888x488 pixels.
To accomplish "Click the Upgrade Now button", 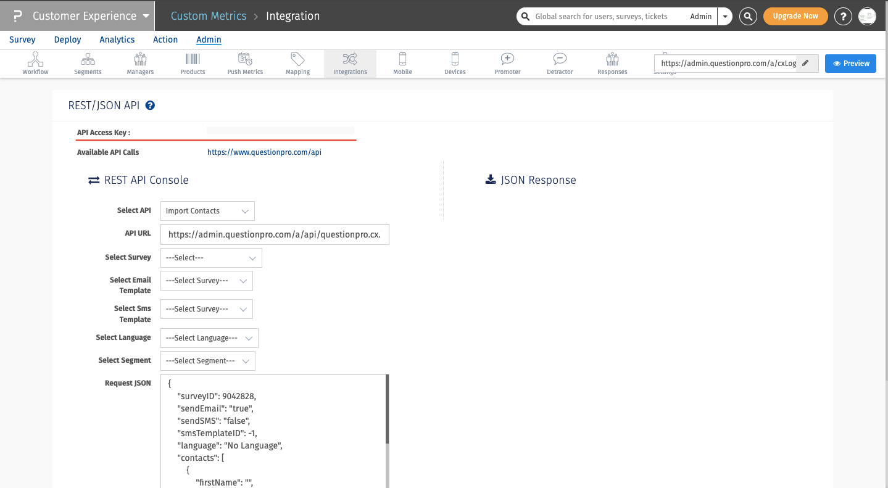I will click(x=795, y=16).
